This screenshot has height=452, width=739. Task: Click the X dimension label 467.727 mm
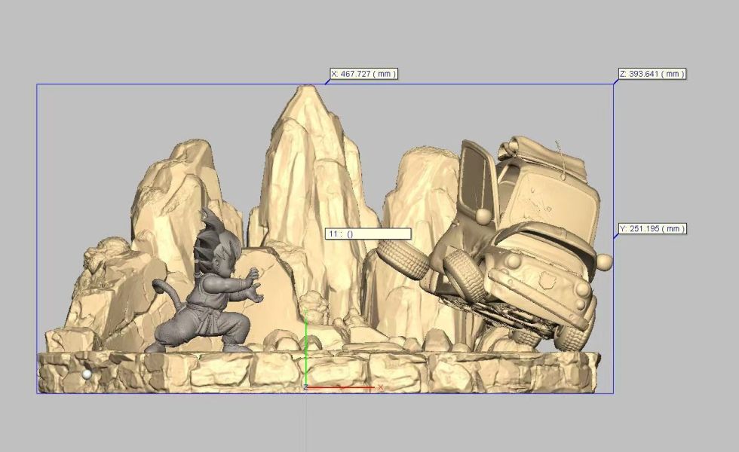363,74
